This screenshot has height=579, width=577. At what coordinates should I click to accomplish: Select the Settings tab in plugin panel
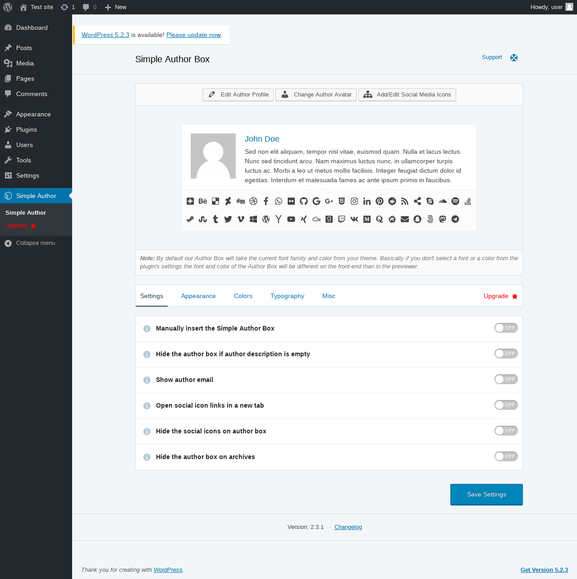pyautogui.click(x=151, y=296)
